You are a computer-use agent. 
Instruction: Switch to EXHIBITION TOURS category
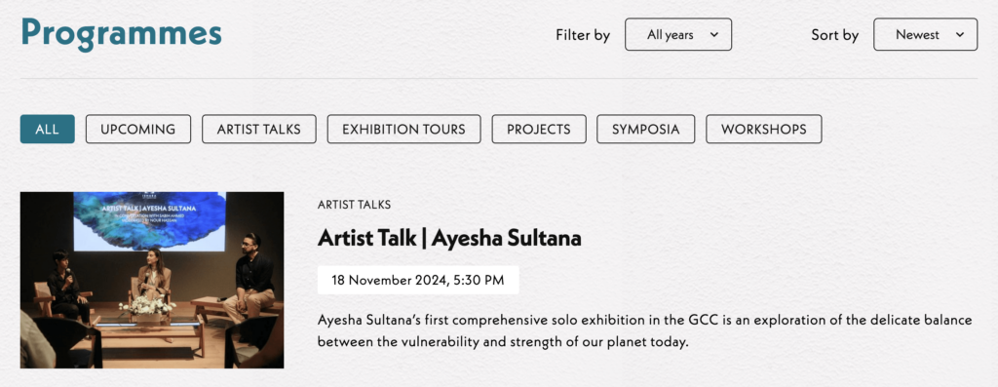tap(403, 130)
